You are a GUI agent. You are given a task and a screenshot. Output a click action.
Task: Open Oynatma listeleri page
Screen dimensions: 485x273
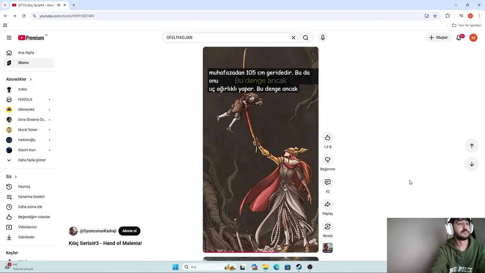[x=29, y=197]
